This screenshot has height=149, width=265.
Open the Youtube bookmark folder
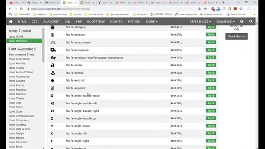[x=76, y=14]
